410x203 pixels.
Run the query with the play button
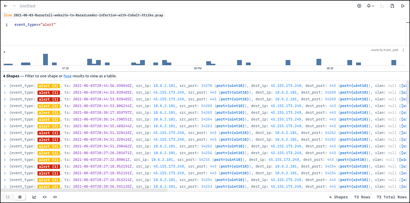403,6
